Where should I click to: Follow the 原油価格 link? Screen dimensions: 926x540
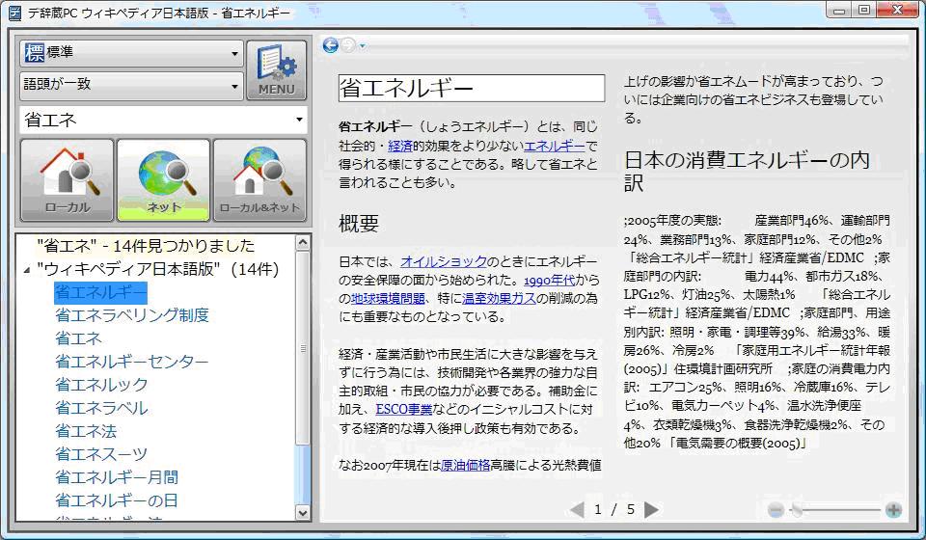pyautogui.click(x=465, y=465)
